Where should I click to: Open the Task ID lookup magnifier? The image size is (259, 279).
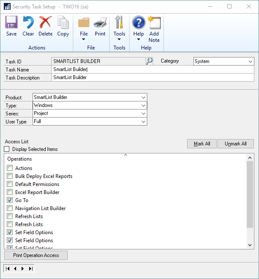tap(149, 61)
